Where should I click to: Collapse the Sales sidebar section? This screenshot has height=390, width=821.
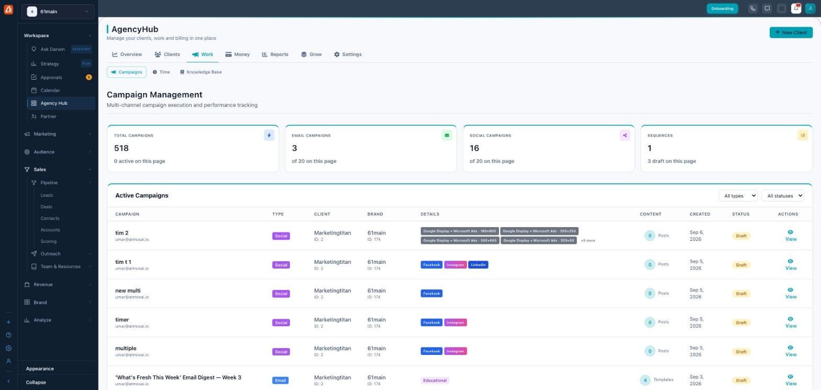coord(58,170)
